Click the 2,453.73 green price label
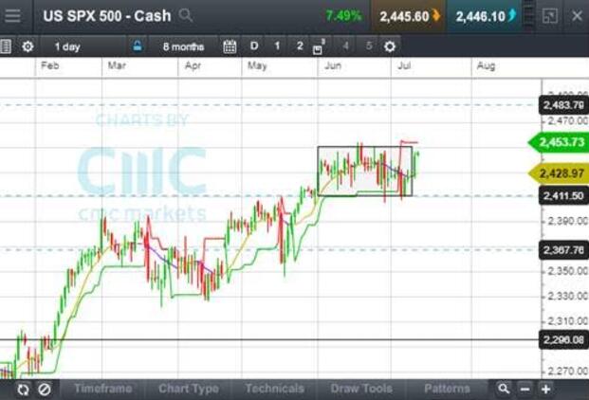Screen dimensions: 589x400 coord(559,141)
